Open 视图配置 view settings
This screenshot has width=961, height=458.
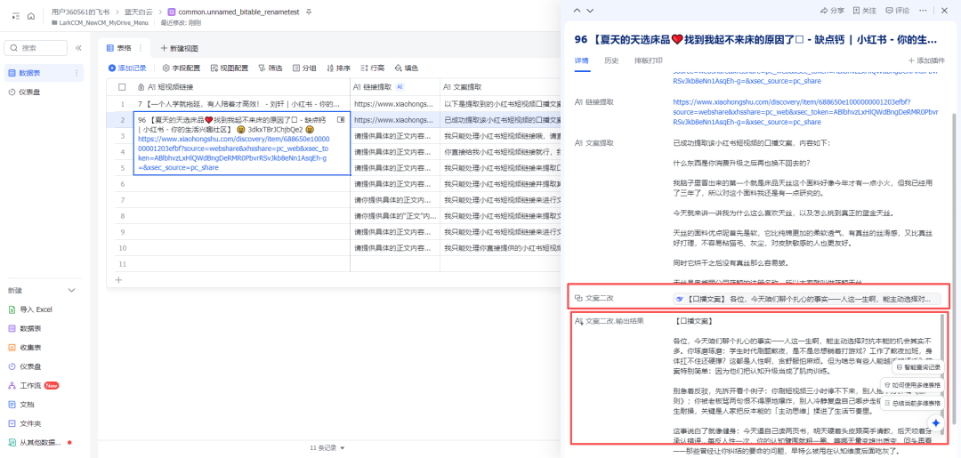click(x=230, y=68)
